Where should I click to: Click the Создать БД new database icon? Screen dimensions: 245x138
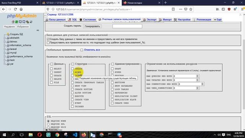coord(8,34)
